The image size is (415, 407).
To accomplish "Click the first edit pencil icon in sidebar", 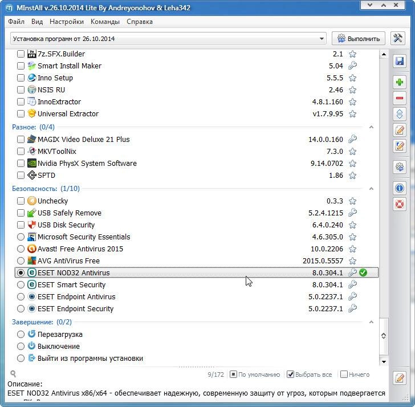I will (x=400, y=130).
